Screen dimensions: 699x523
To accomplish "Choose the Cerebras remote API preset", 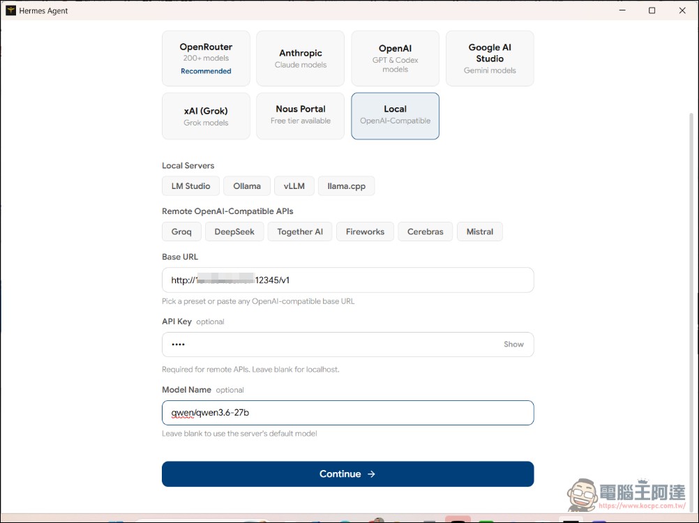I will coord(426,232).
